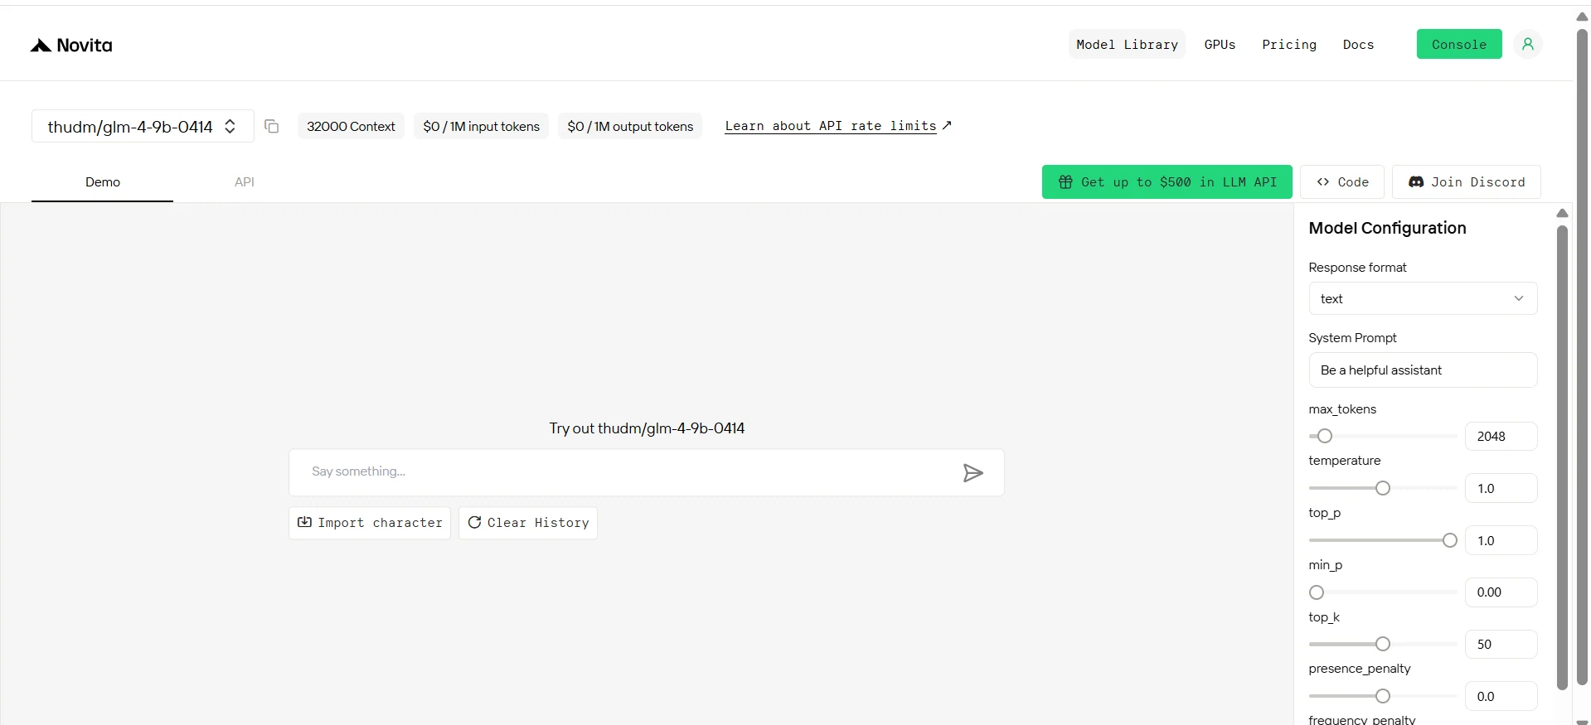Click the presence_penalty value field

coord(1501,697)
